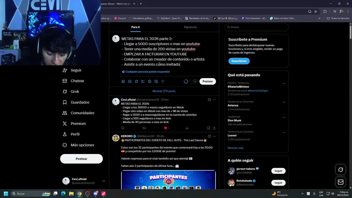This screenshot has height=198, width=352.
Task: Open options for the #SalarioMínimo trend
Action: click(x=284, y=84)
